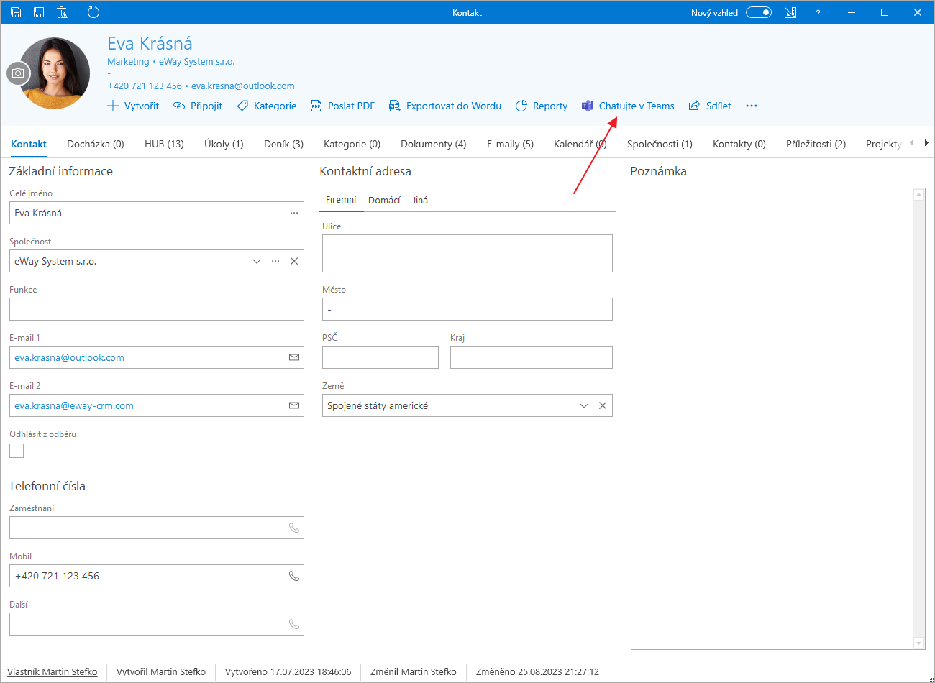This screenshot has height=683, width=935.
Task: Click ellipsis in Celé jméno field
Action: (294, 213)
